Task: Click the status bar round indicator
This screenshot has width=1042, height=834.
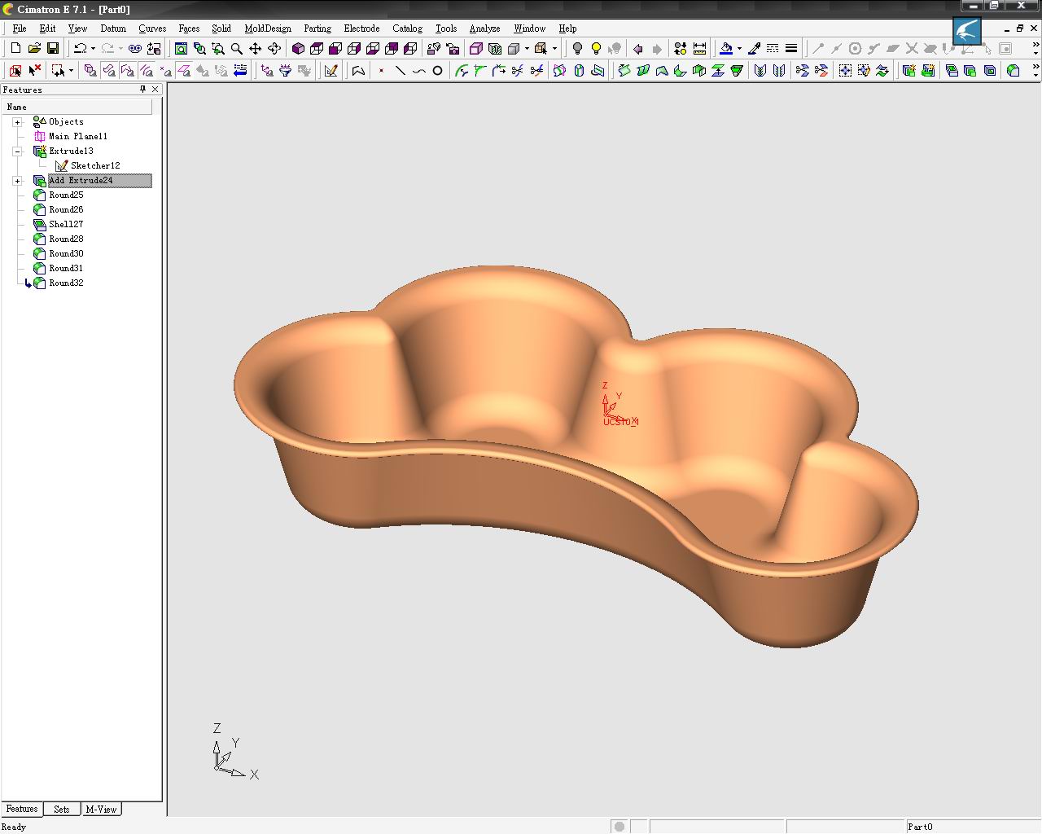Action: [x=620, y=827]
